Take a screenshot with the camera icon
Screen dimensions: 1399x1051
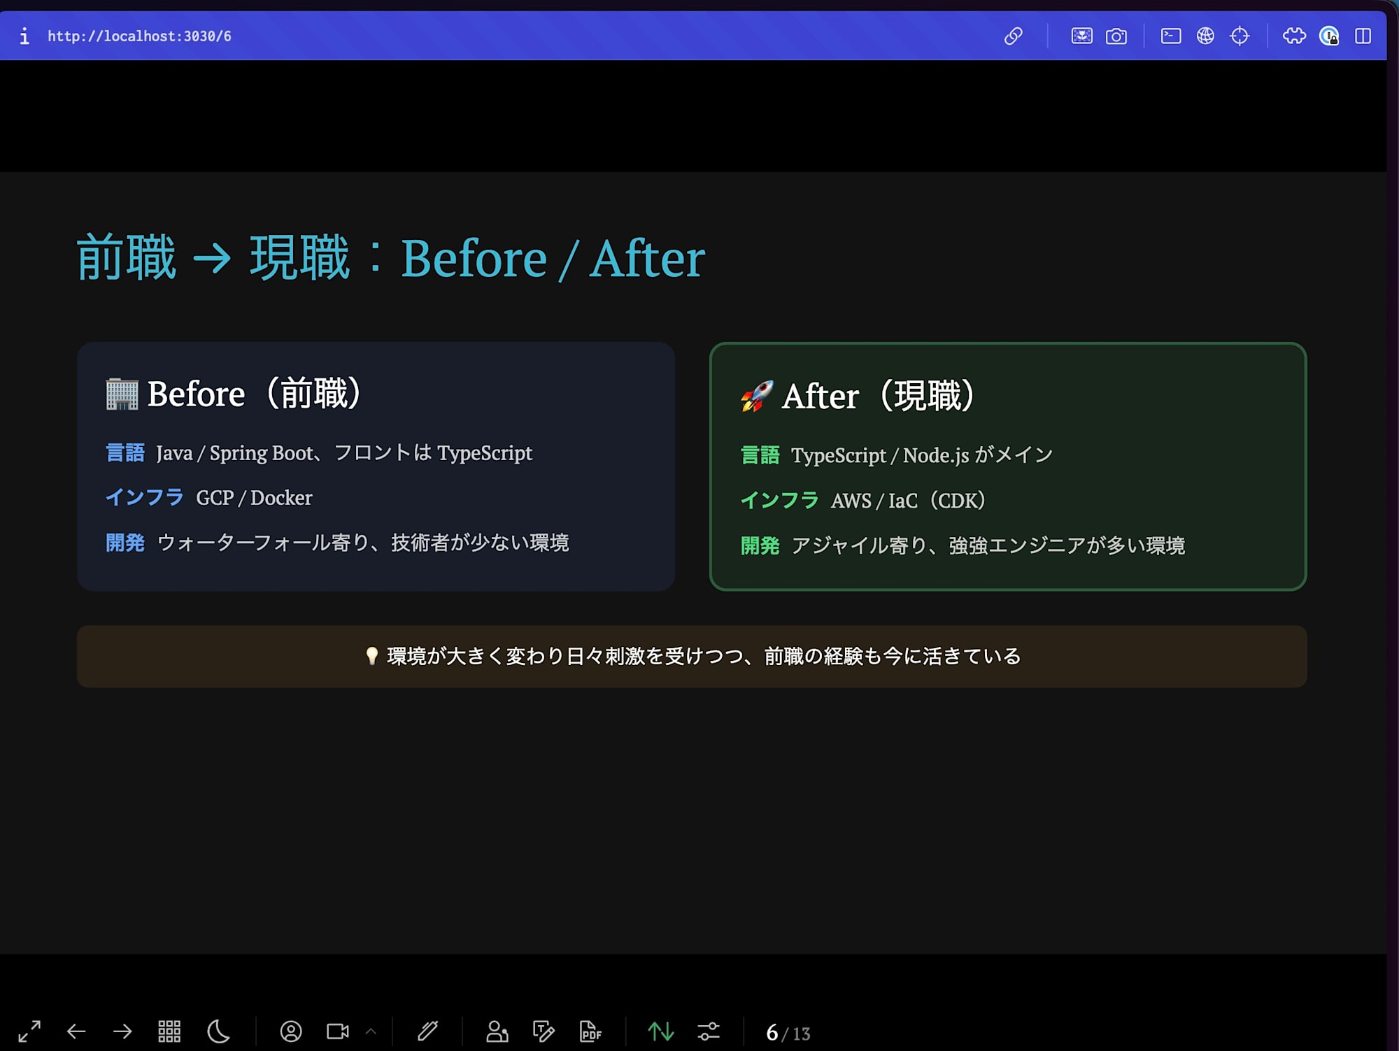(x=1116, y=36)
